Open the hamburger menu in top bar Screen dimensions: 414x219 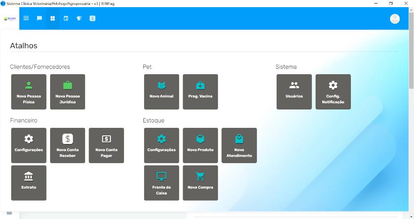26,18
